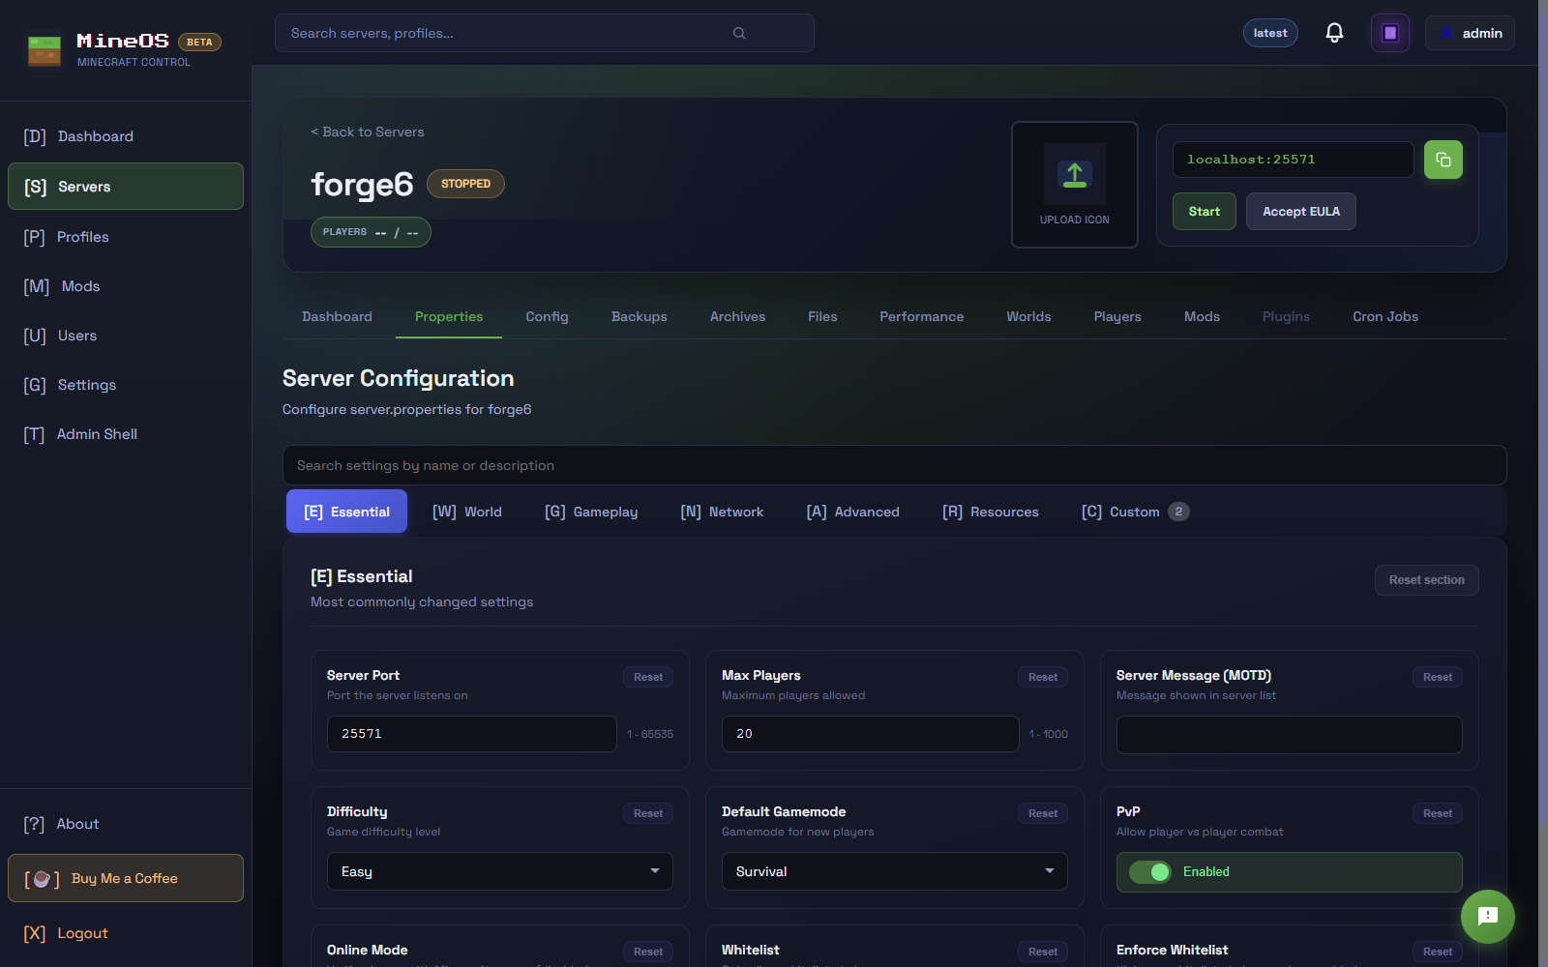Open the Performance tab
Image resolution: width=1548 pixels, height=967 pixels.
click(921, 316)
